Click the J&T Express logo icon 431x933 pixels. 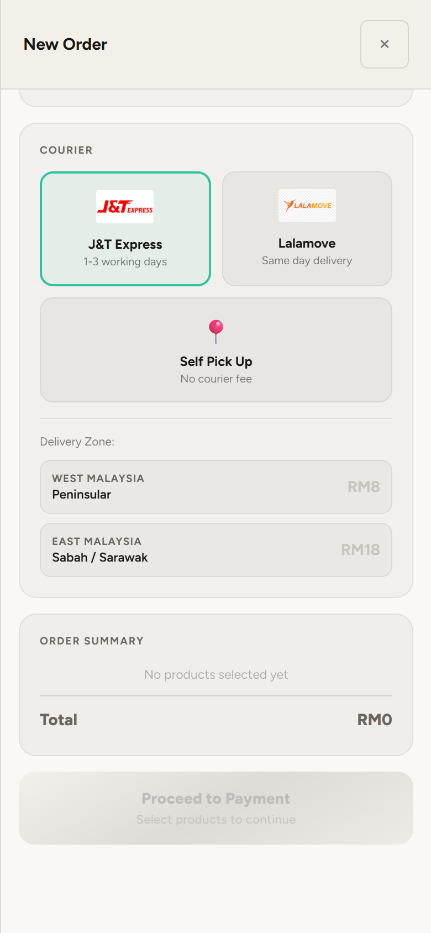tap(125, 207)
